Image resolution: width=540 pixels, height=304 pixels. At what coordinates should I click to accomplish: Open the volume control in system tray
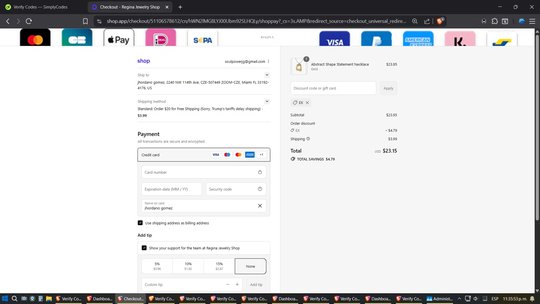coord(476,299)
